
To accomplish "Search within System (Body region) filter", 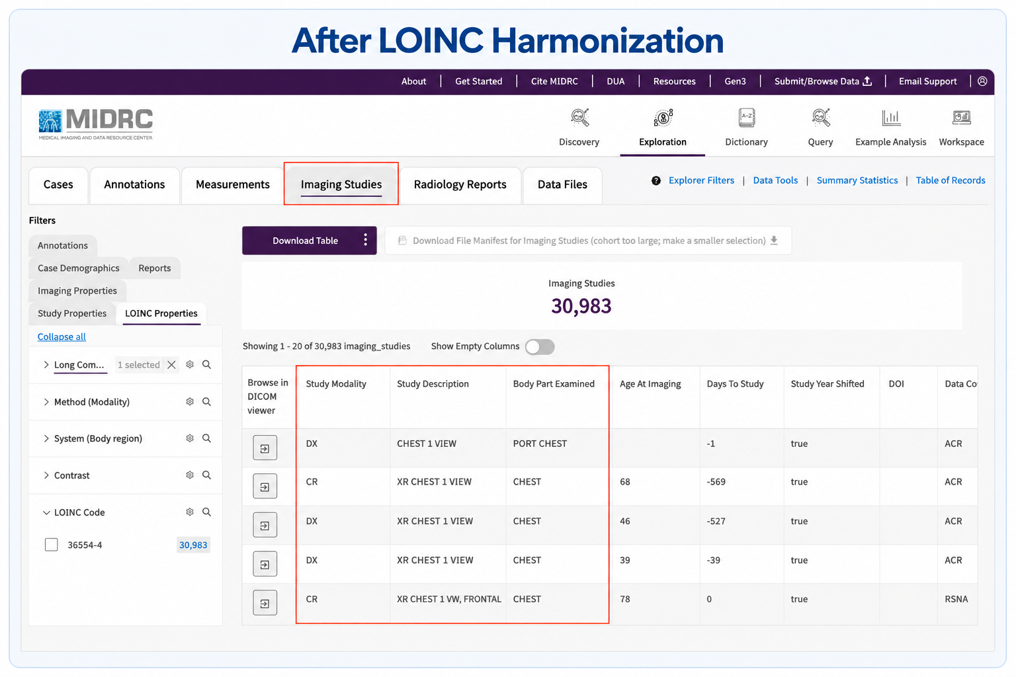I will pos(206,438).
